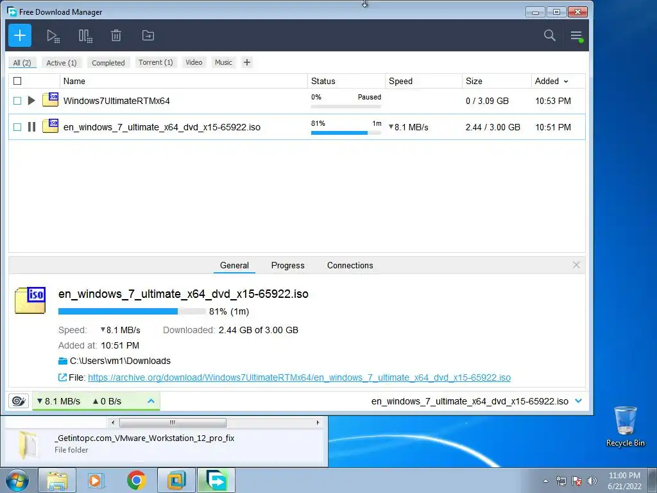Check the en_windows_7 iso row checkbox
The width and height of the screenshot is (657, 493).
[x=17, y=127]
